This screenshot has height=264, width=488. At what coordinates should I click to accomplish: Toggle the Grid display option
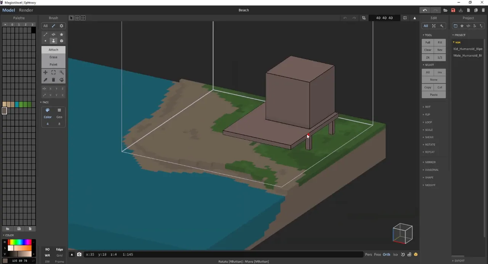pos(59,256)
